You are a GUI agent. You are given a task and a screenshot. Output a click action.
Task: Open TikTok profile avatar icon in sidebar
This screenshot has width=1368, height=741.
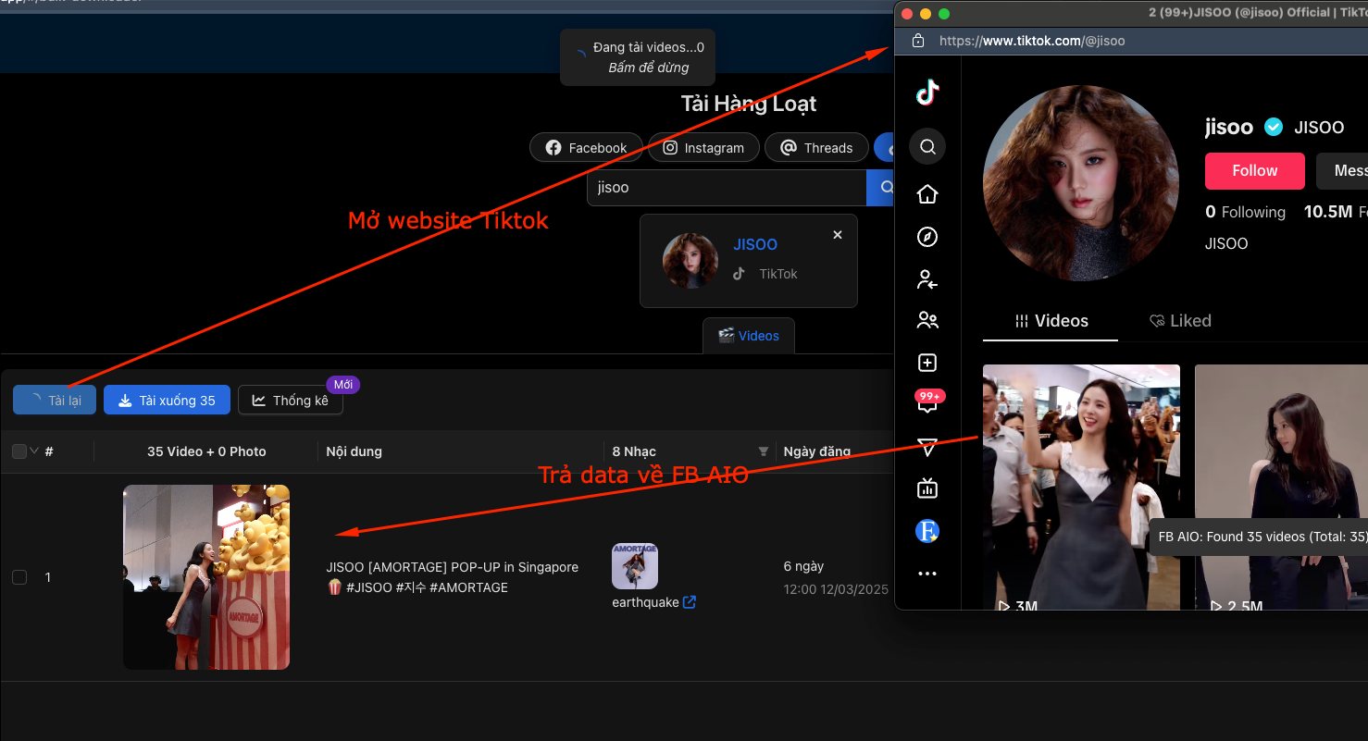click(927, 531)
